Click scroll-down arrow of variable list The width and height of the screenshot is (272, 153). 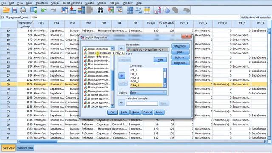(113, 106)
